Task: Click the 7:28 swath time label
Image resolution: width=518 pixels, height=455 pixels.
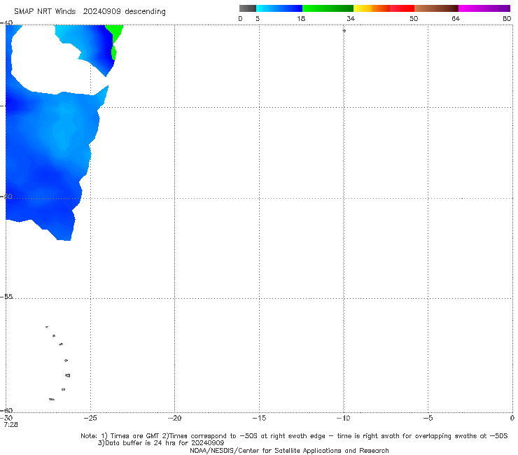Action: coord(11,425)
